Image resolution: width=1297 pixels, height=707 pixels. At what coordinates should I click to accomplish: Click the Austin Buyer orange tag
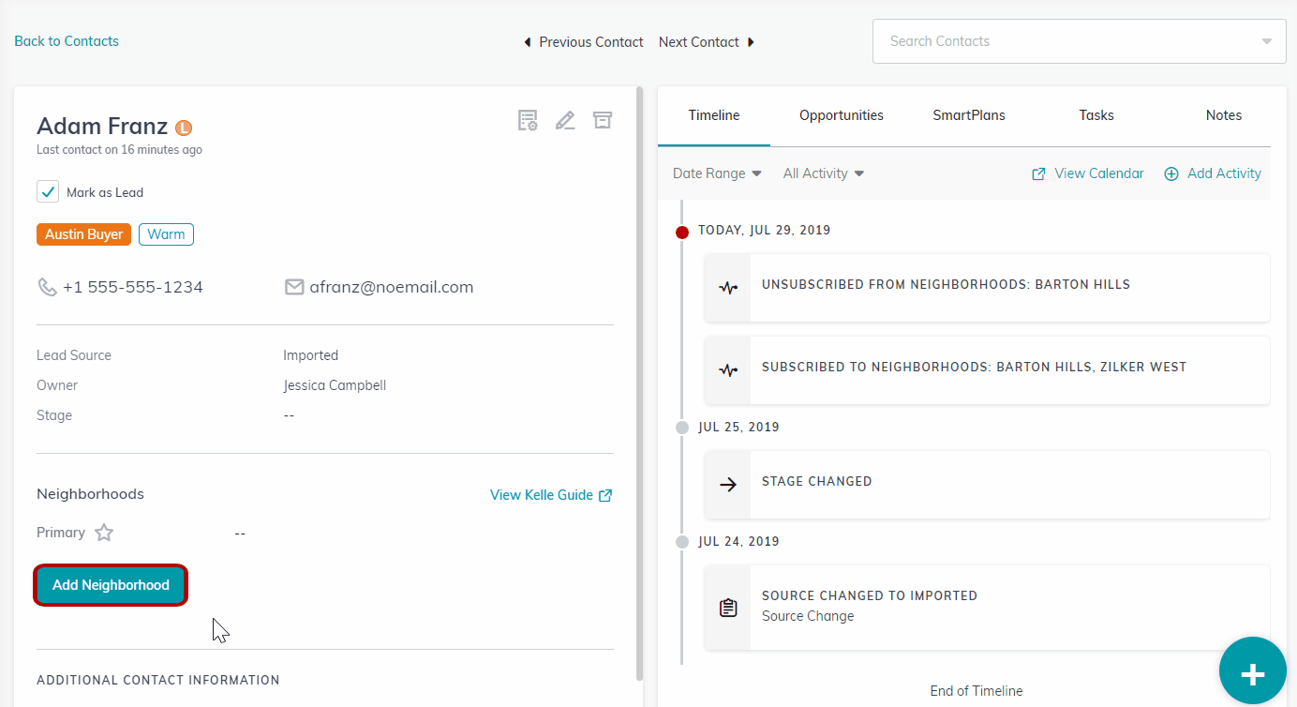point(84,234)
